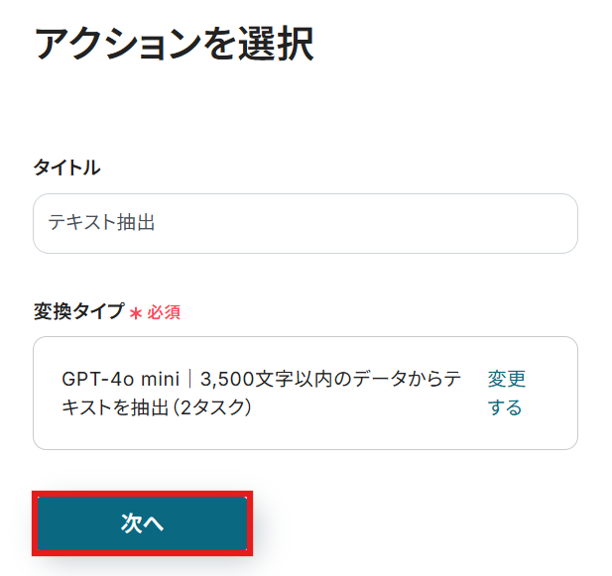Click the する text under 変更
Viewport: 612px width, 576px height.
pos(505,407)
